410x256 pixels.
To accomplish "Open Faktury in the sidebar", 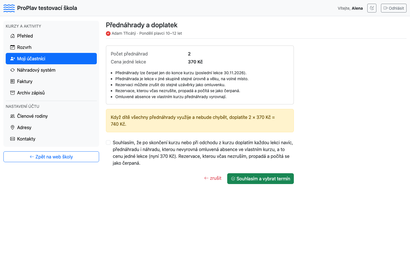I will (51, 81).
